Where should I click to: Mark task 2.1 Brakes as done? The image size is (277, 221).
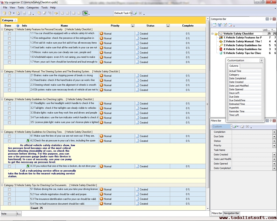point(9,76)
